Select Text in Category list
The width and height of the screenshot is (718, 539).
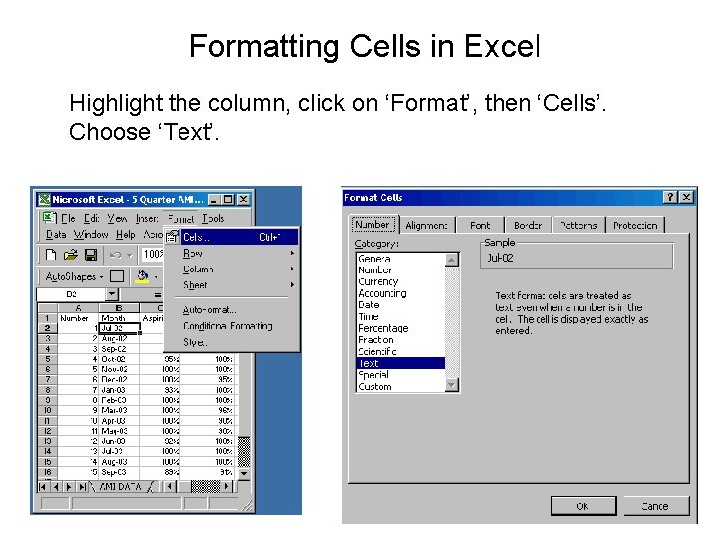point(401,363)
